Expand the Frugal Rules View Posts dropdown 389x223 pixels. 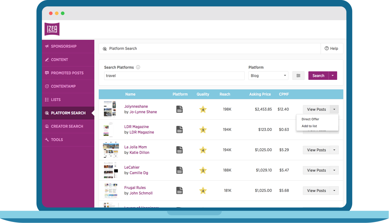click(x=334, y=190)
